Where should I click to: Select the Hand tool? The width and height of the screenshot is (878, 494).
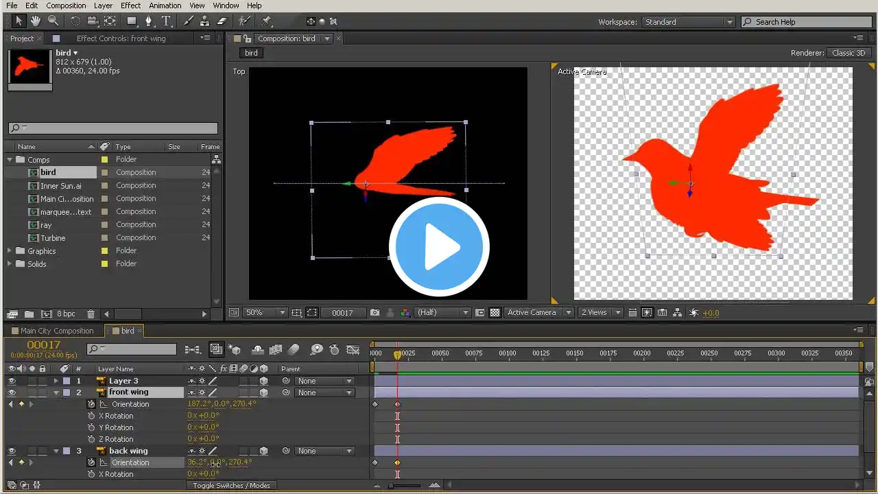[x=35, y=21]
